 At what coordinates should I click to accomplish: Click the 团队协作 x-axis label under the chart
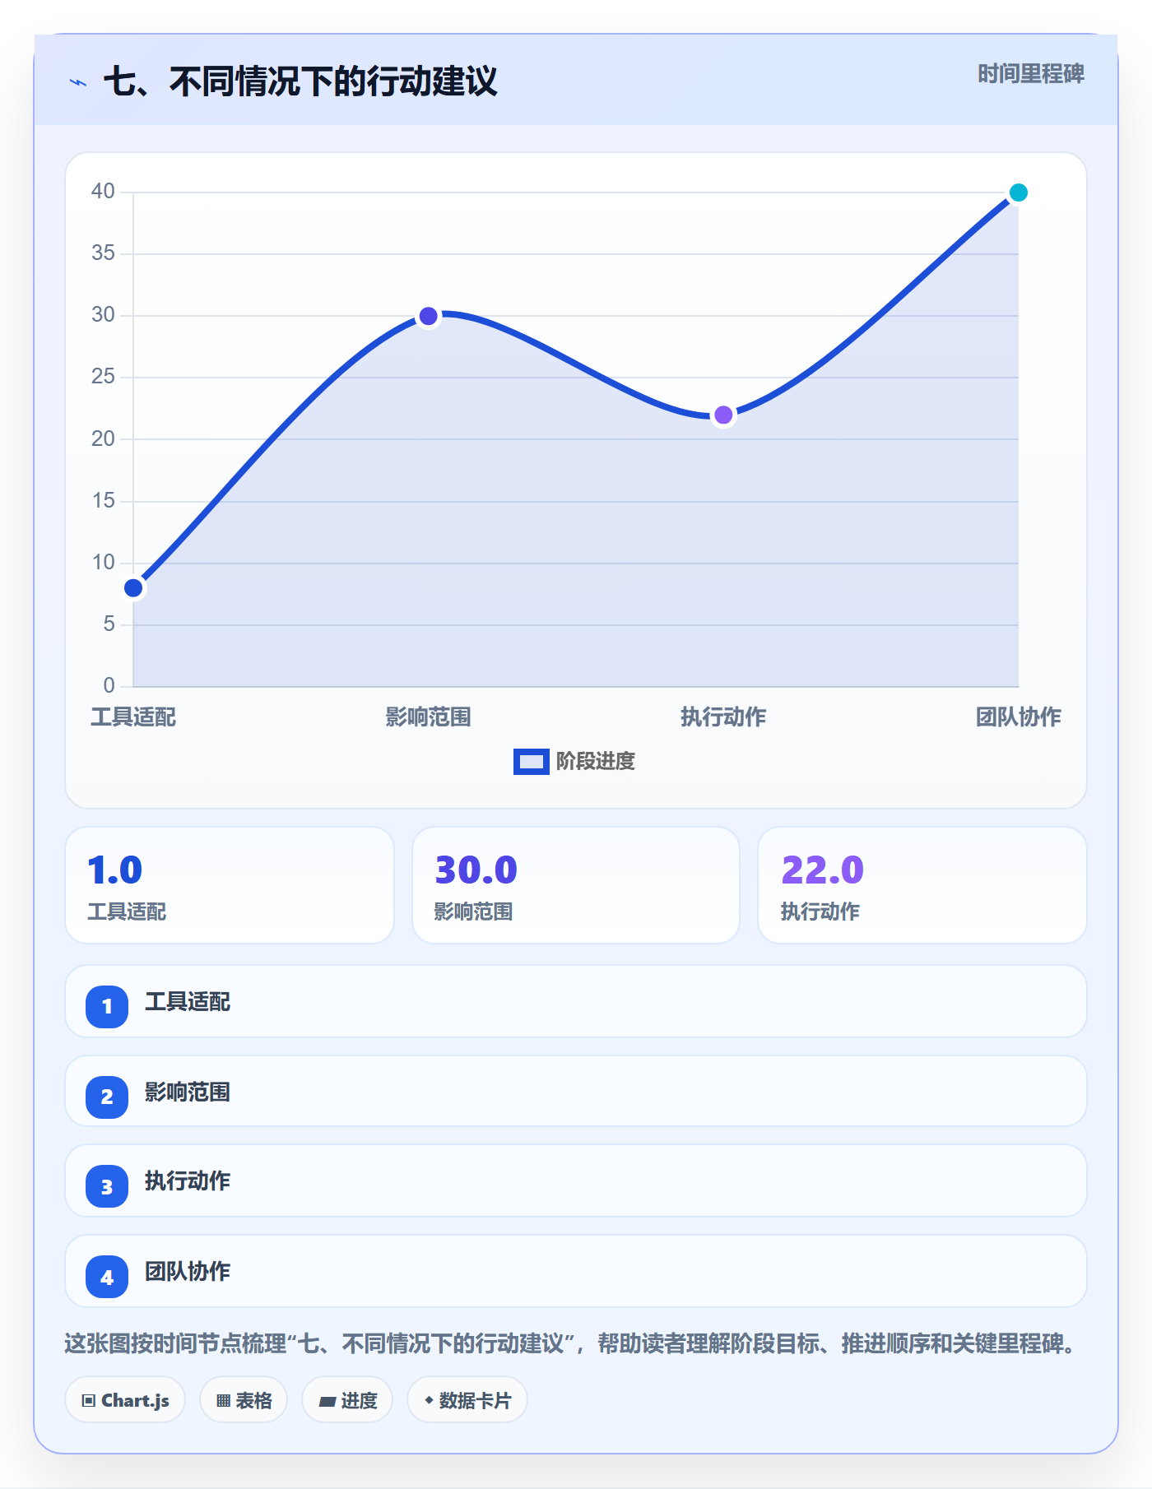(x=1019, y=717)
